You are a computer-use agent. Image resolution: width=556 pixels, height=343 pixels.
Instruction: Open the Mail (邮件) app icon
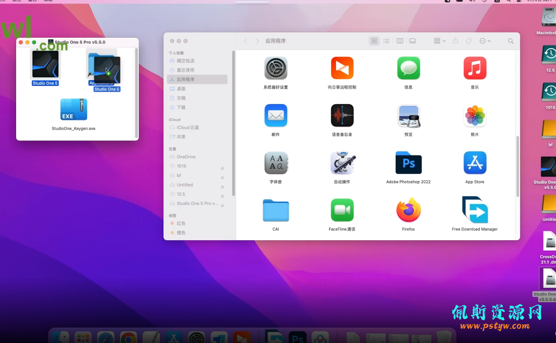(x=276, y=115)
